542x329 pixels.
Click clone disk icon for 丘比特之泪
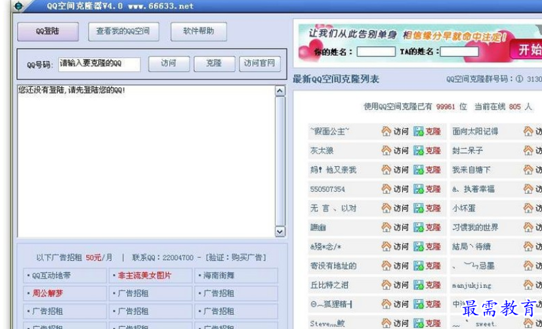click(x=419, y=285)
